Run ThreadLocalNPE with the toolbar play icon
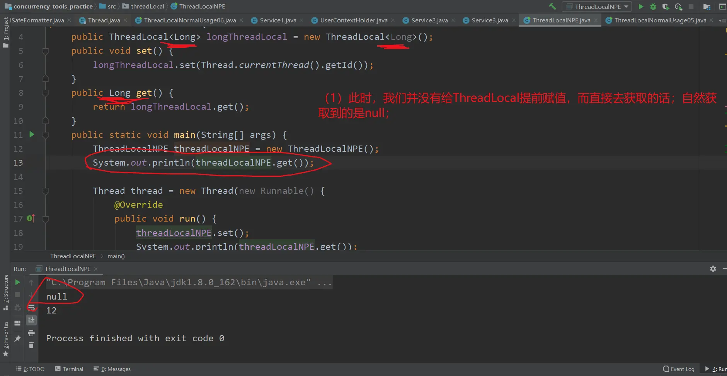The height and width of the screenshot is (376, 727). click(641, 7)
